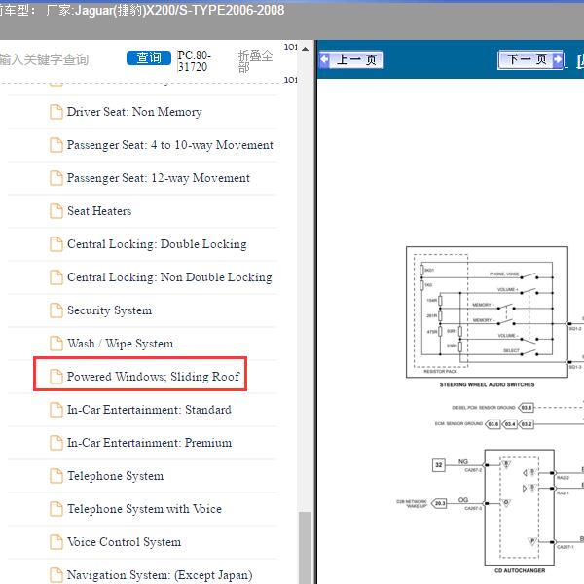Open Central Locking: Double Locking
584x584 pixels.
157,244
